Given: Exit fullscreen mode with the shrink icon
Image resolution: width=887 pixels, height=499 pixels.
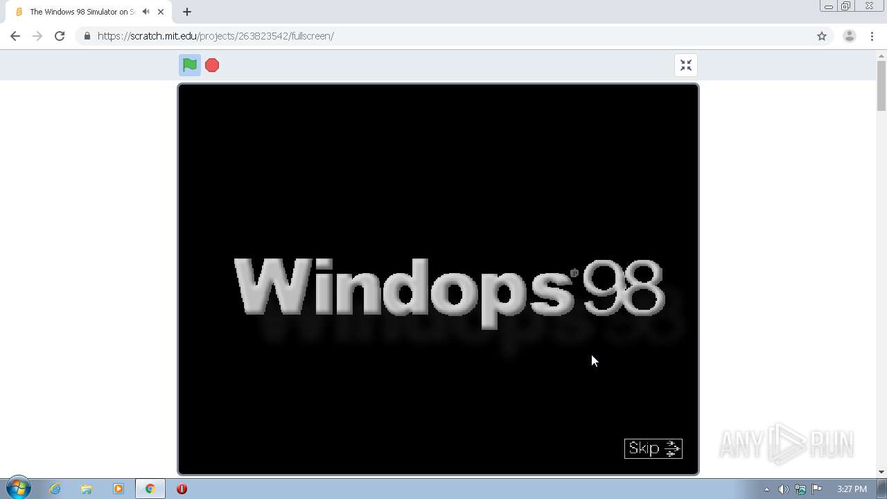Looking at the screenshot, I should tap(686, 65).
